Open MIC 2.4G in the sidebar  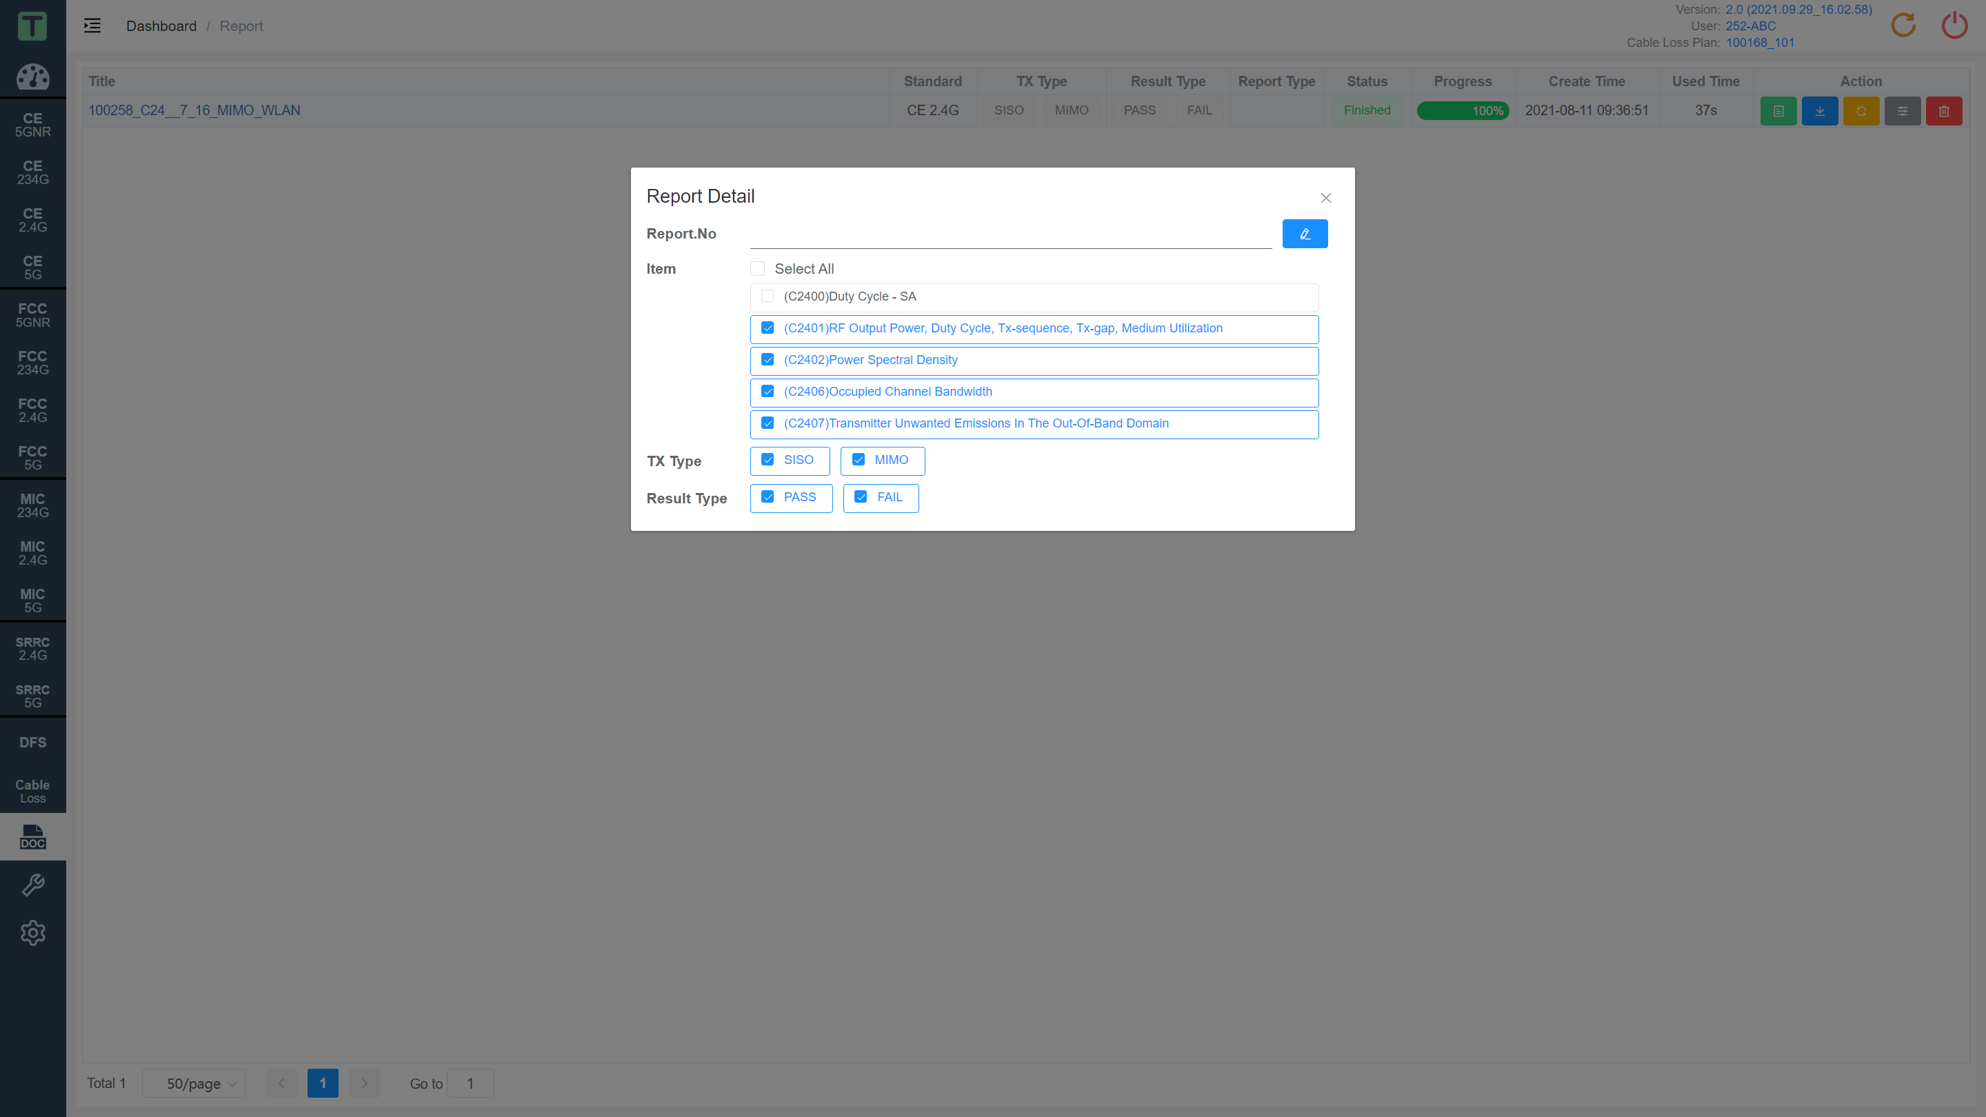32,554
